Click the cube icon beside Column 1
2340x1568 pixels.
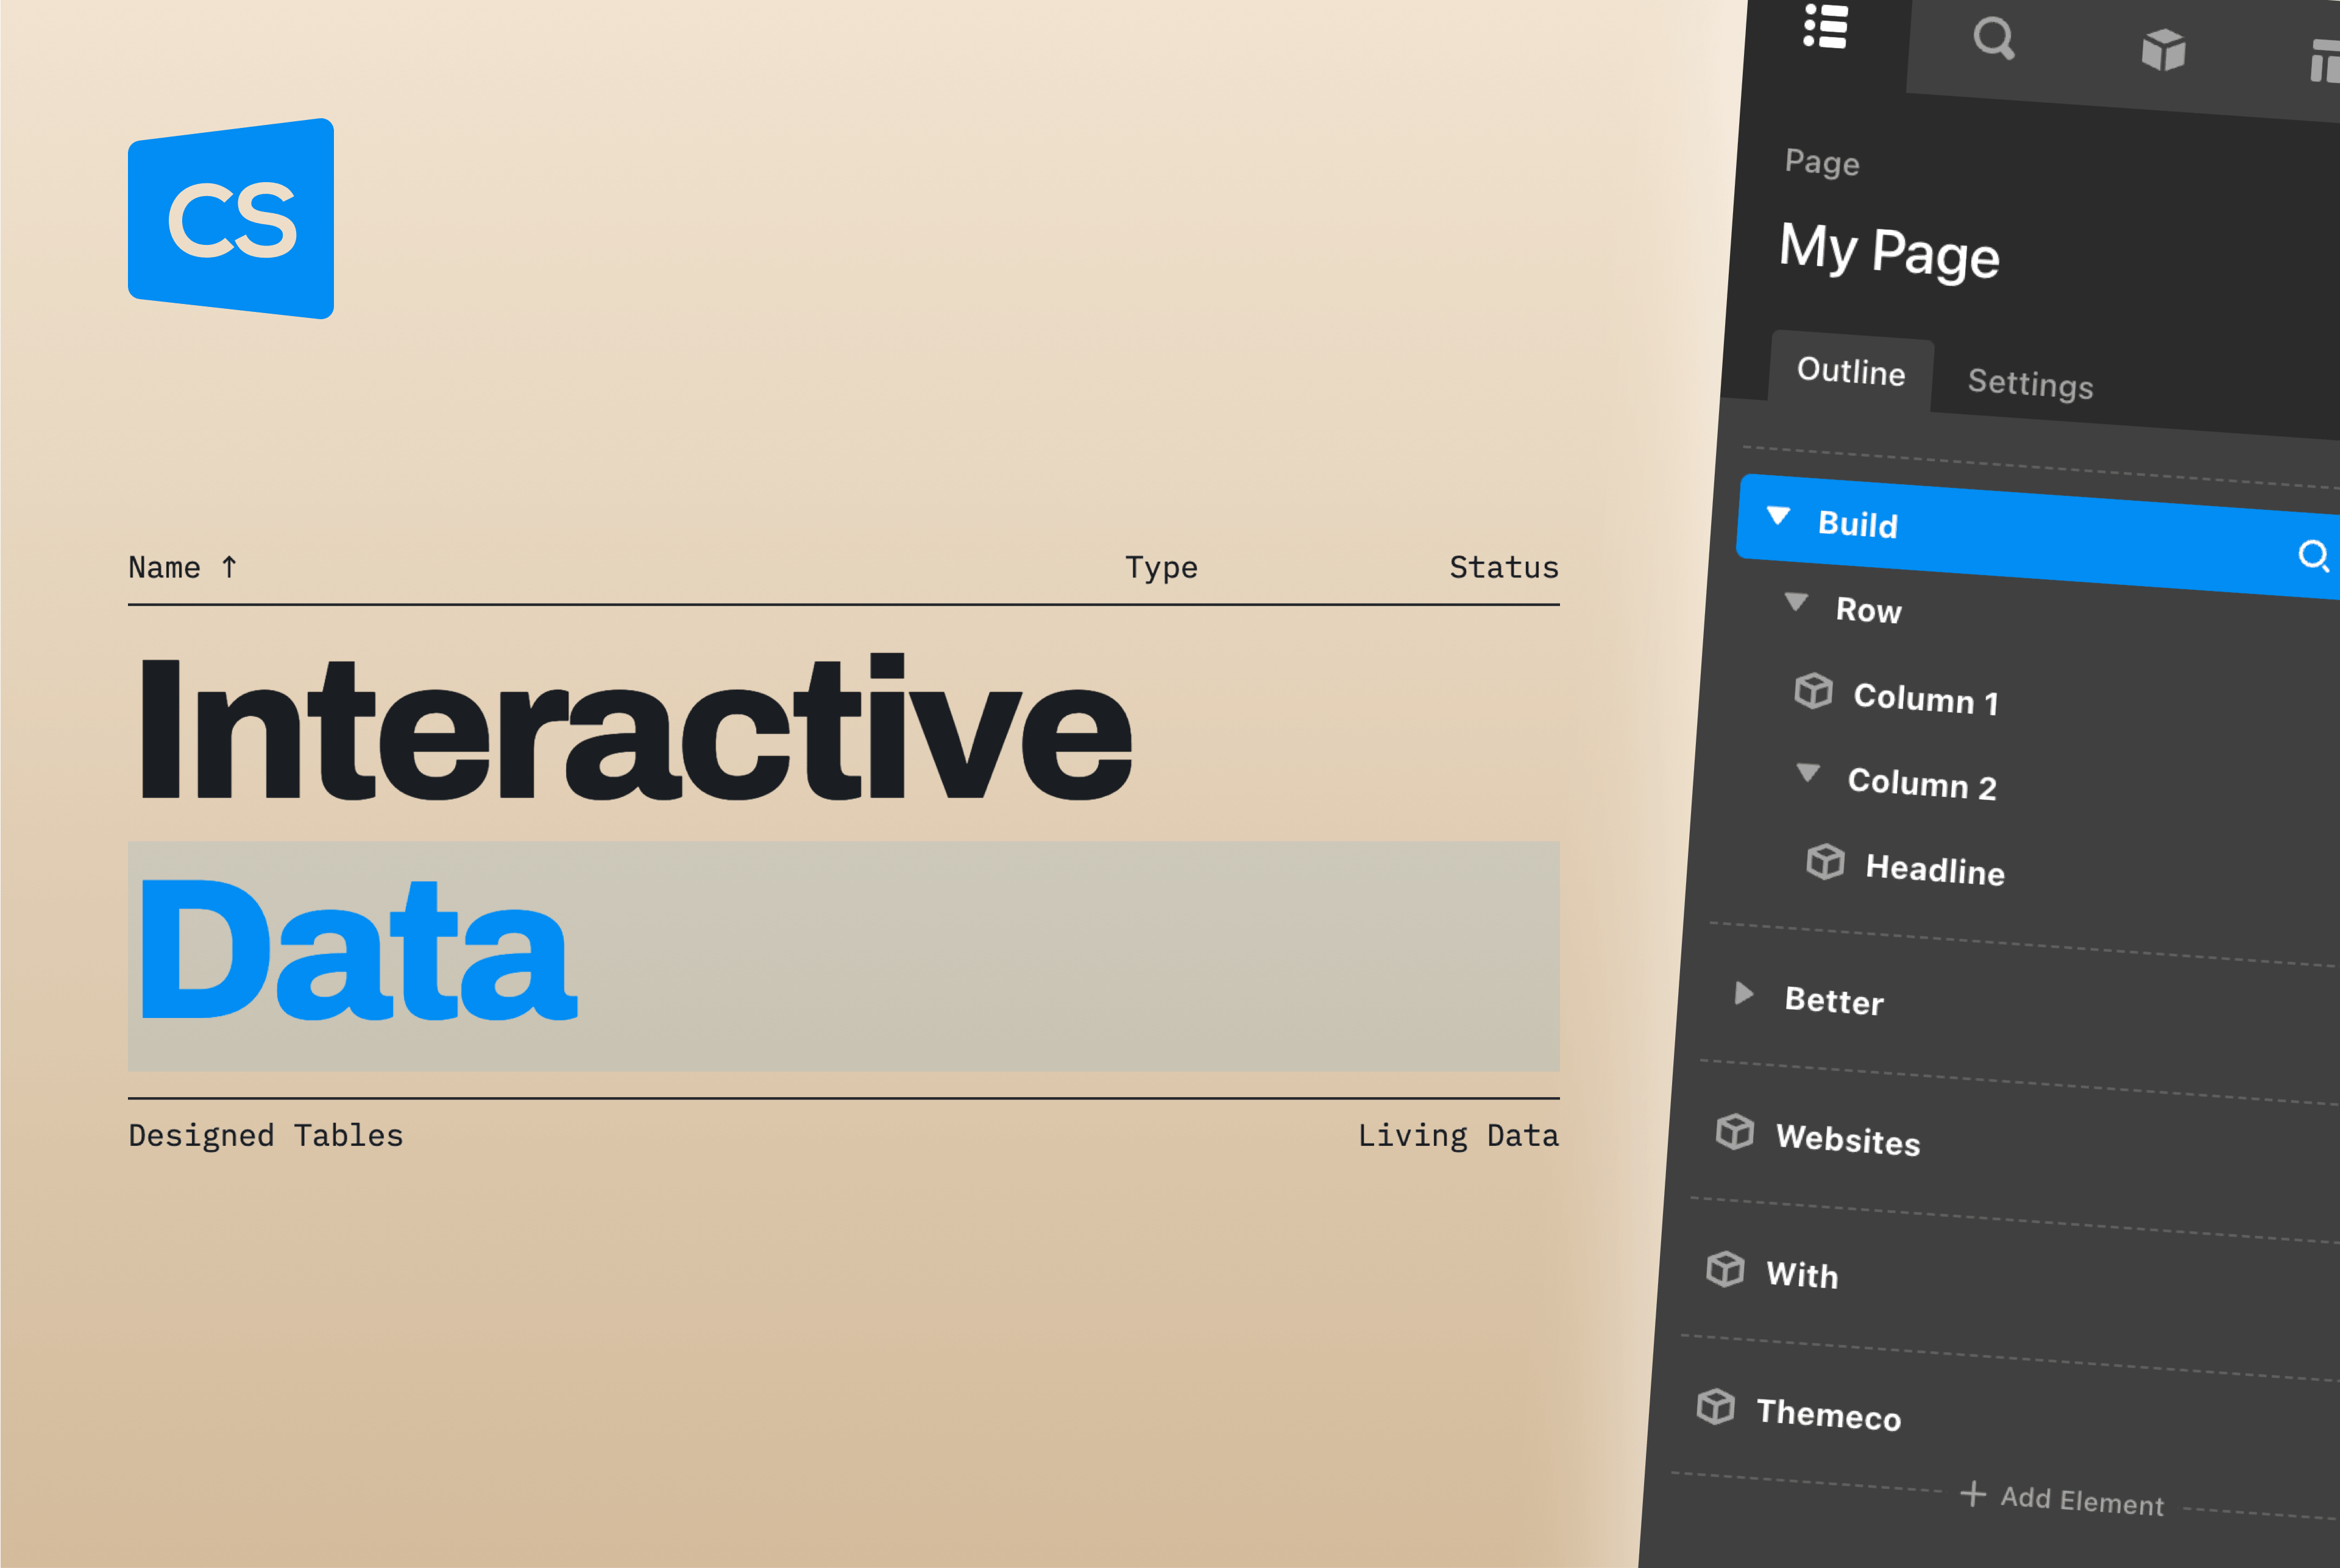[1813, 690]
